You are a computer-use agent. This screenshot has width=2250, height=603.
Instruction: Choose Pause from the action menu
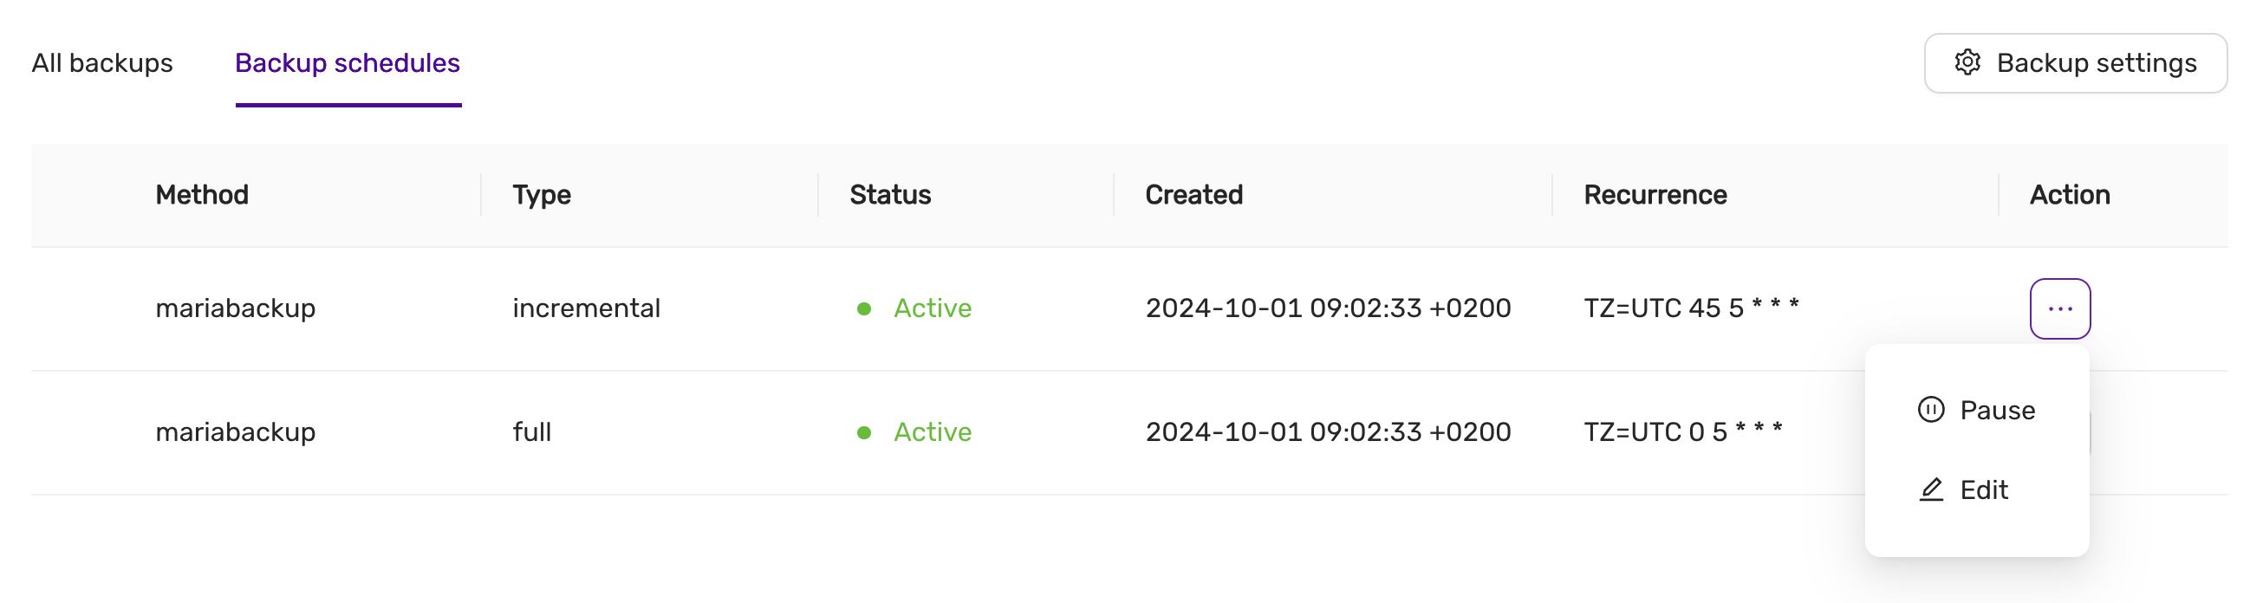1996,410
